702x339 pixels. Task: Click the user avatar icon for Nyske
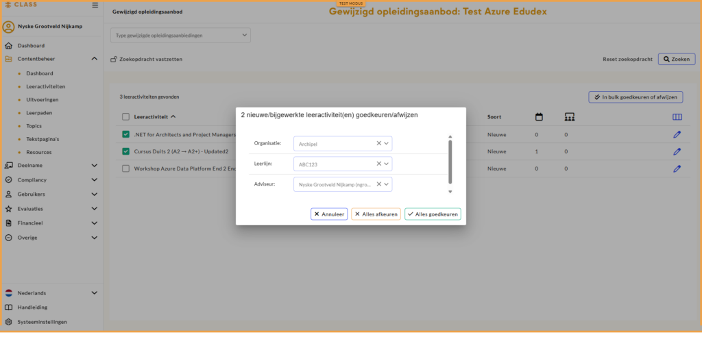pyautogui.click(x=8, y=27)
